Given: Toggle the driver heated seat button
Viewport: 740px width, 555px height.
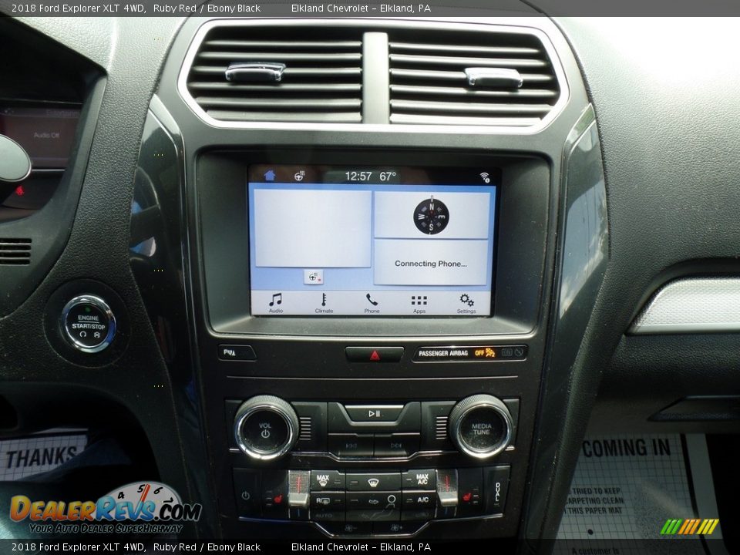Looking at the screenshot, I should click(274, 498).
